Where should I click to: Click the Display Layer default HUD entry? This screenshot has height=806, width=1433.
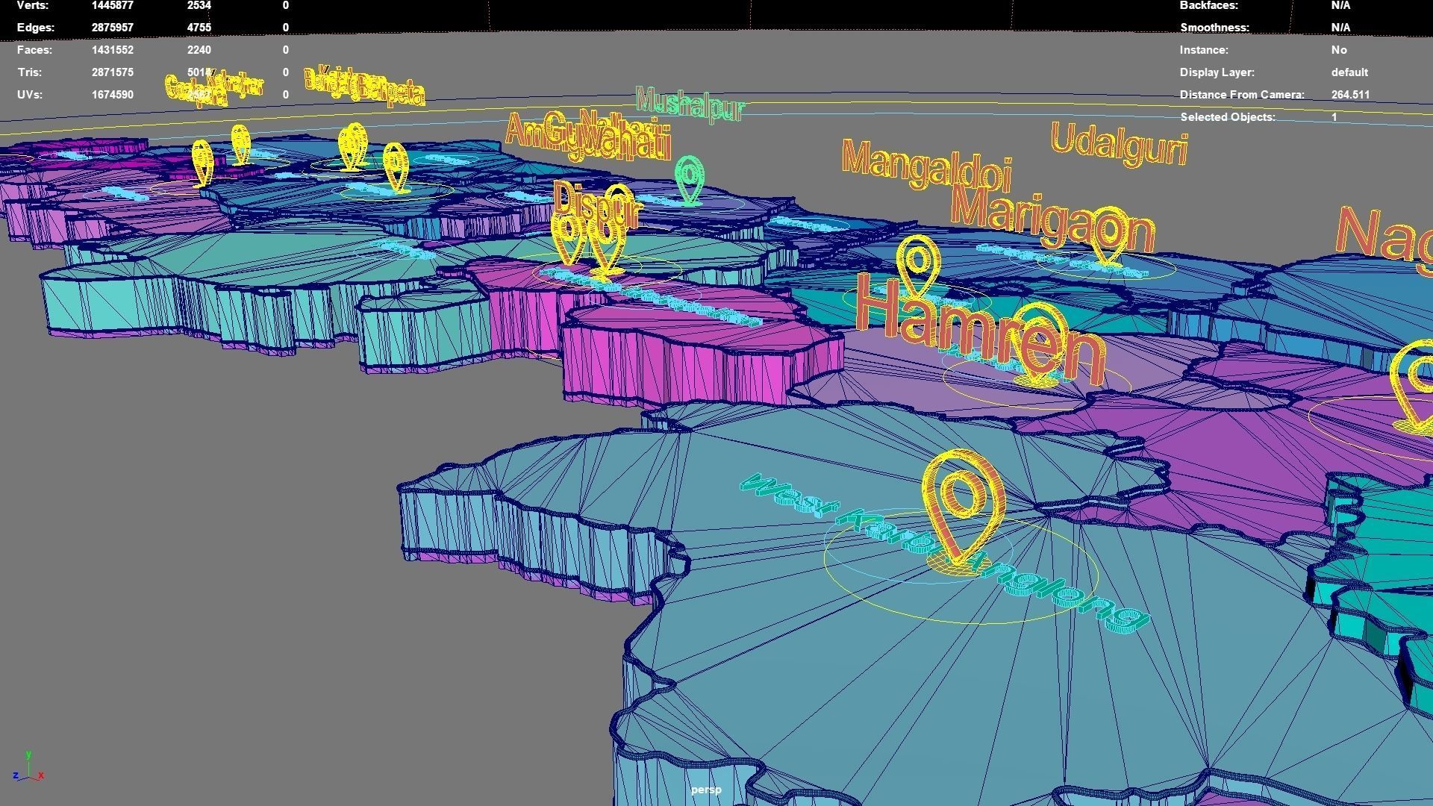coord(1349,72)
